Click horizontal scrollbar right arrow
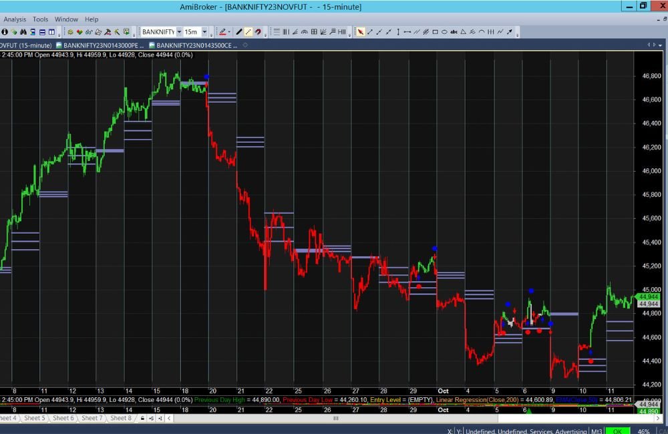This screenshot has height=434, width=668. tap(658, 418)
